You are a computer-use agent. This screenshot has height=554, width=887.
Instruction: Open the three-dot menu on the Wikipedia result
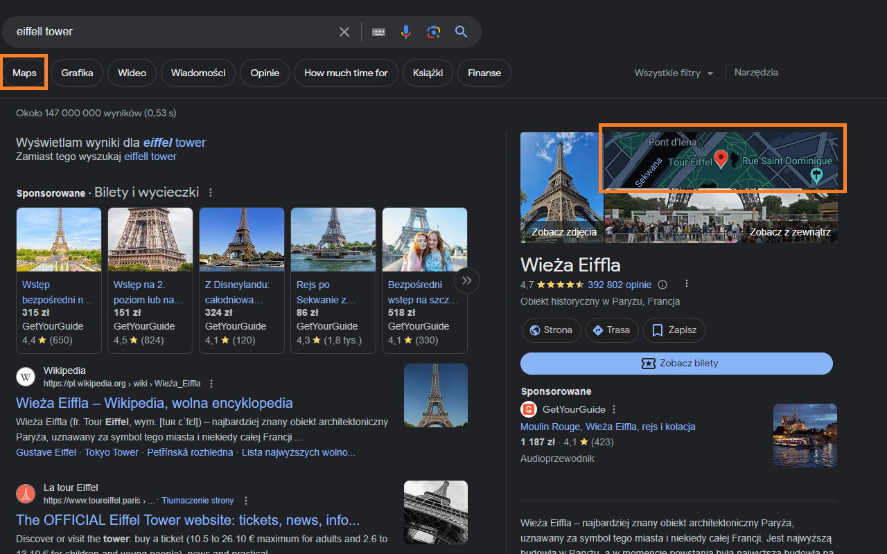tap(211, 383)
